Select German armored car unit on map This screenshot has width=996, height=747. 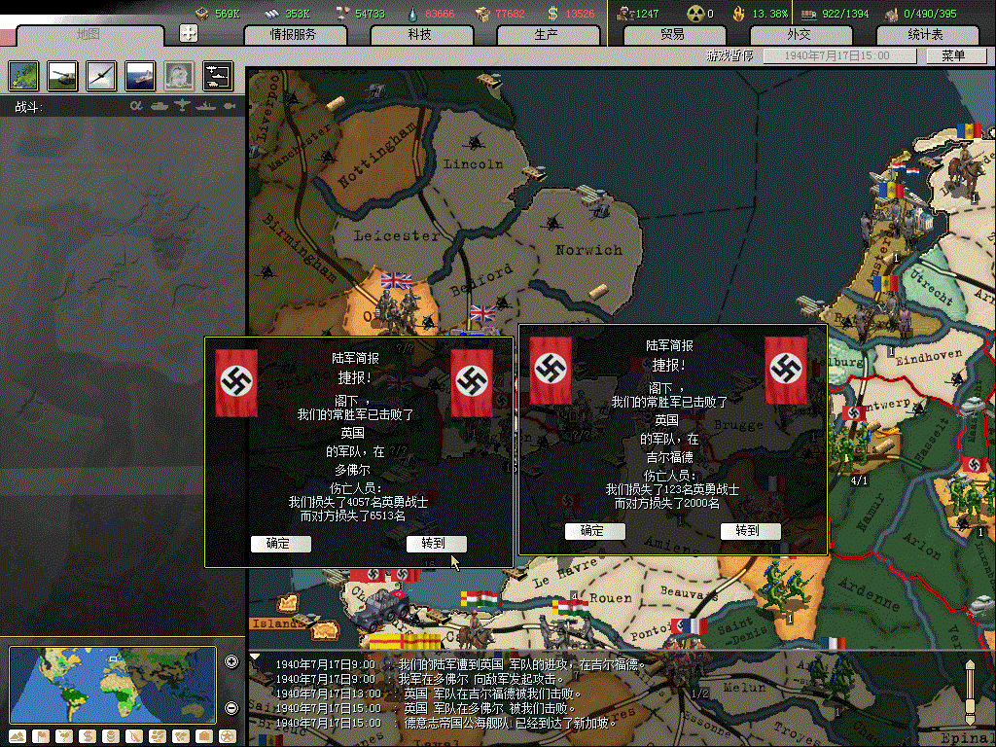point(380,608)
